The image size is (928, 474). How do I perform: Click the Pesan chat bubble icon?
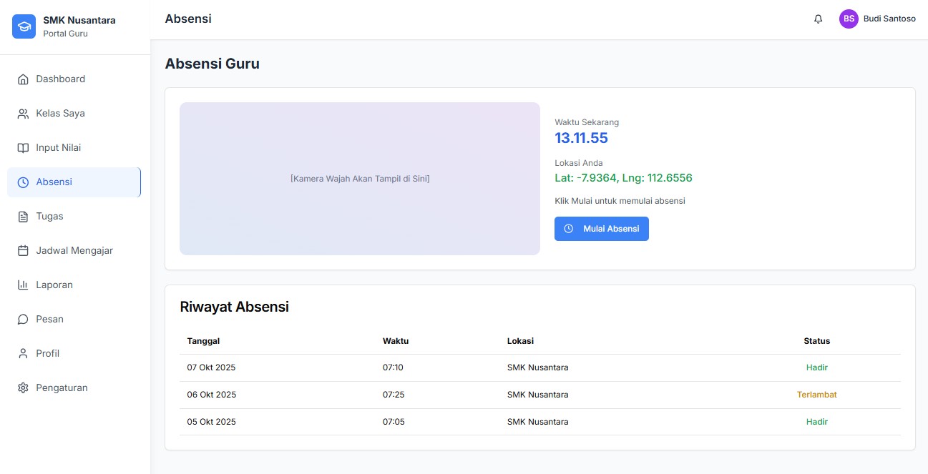pyautogui.click(x=23, y=320)
